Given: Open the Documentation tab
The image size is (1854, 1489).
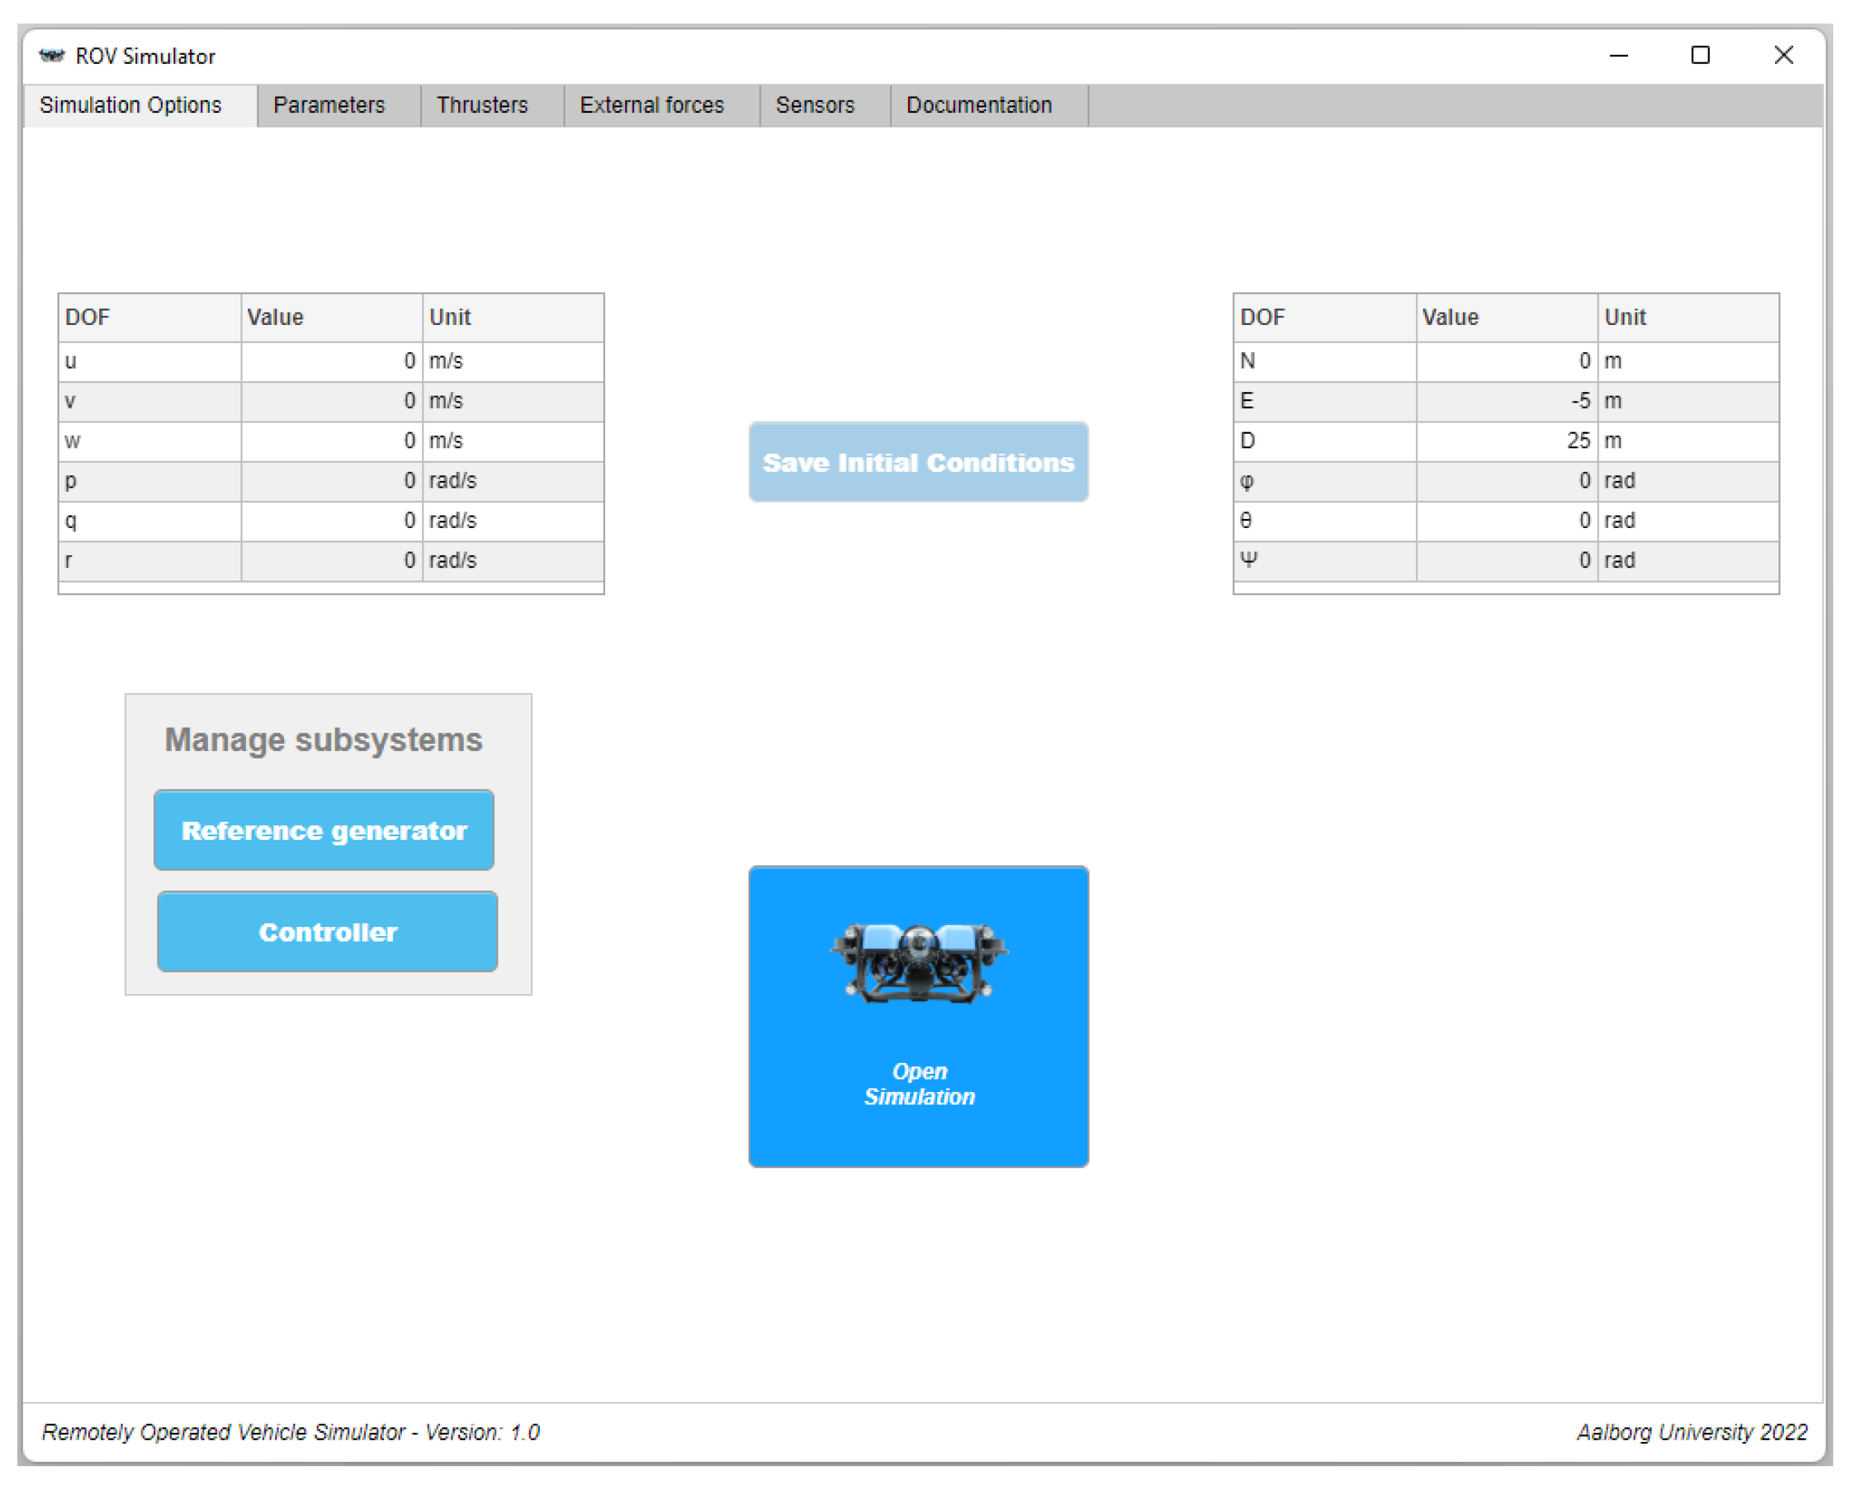Looking at the screenshot, I should click(979, 105).
